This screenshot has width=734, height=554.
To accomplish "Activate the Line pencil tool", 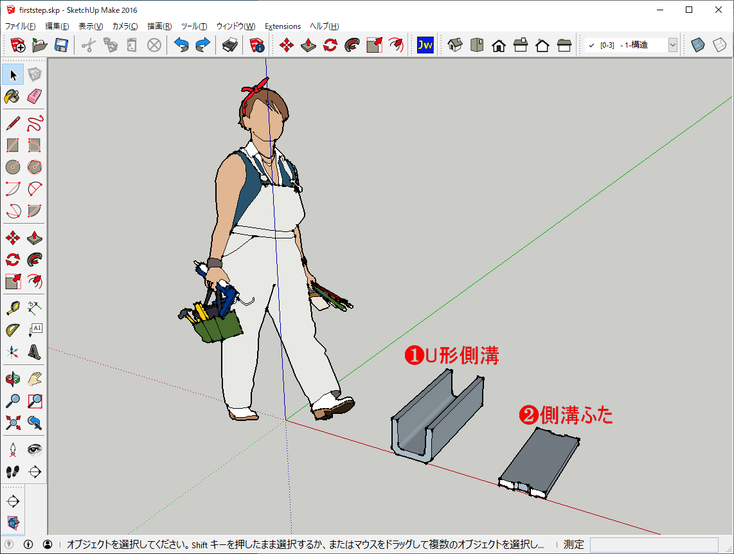I will (x=13, y=123).
